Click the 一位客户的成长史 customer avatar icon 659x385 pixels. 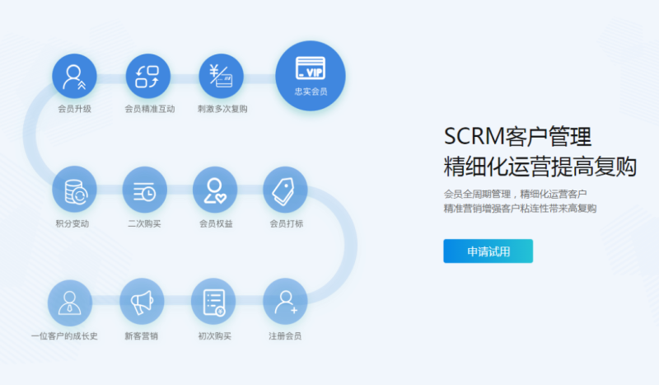click(69, 302)
